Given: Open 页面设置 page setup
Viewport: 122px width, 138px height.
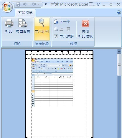Looking at the screenshot, I should (23, 26).
